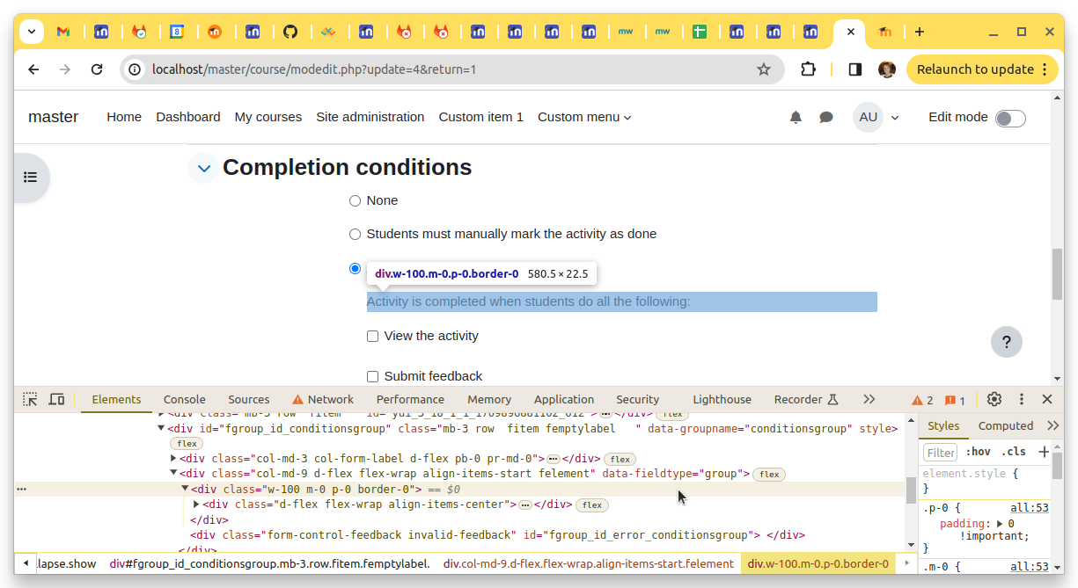Check the Submit feedback checkbox
Viewport: 1078px width, 588px height.
373,376
